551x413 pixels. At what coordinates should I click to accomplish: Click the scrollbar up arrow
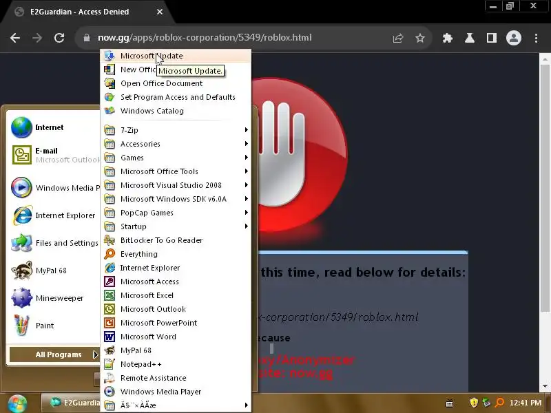coord(545,59)
